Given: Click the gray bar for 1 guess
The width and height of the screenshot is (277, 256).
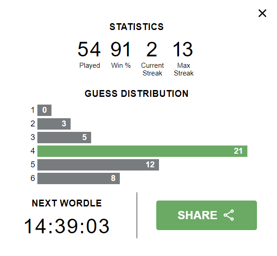Looking at the screenshot, I should tap(44, 110).
